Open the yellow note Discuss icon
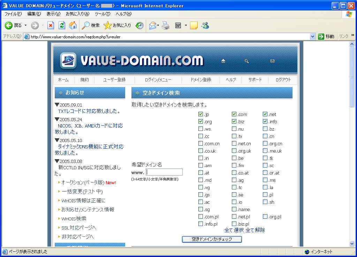The width and height of the screenshot is (357, 257). click(193, 25)
